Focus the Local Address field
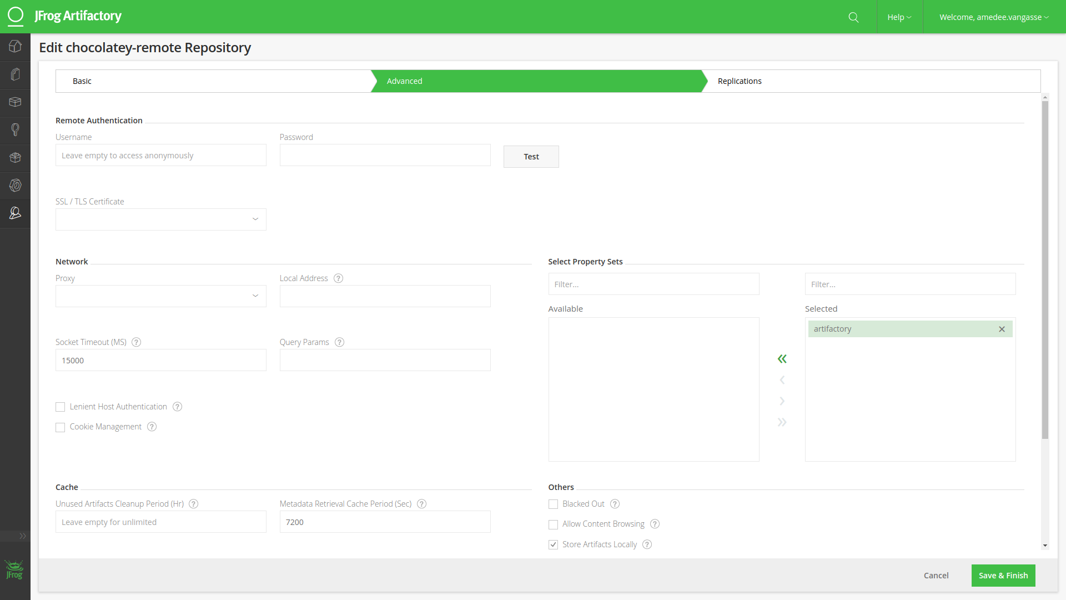The image size is (1066, 600). point(385,296)
